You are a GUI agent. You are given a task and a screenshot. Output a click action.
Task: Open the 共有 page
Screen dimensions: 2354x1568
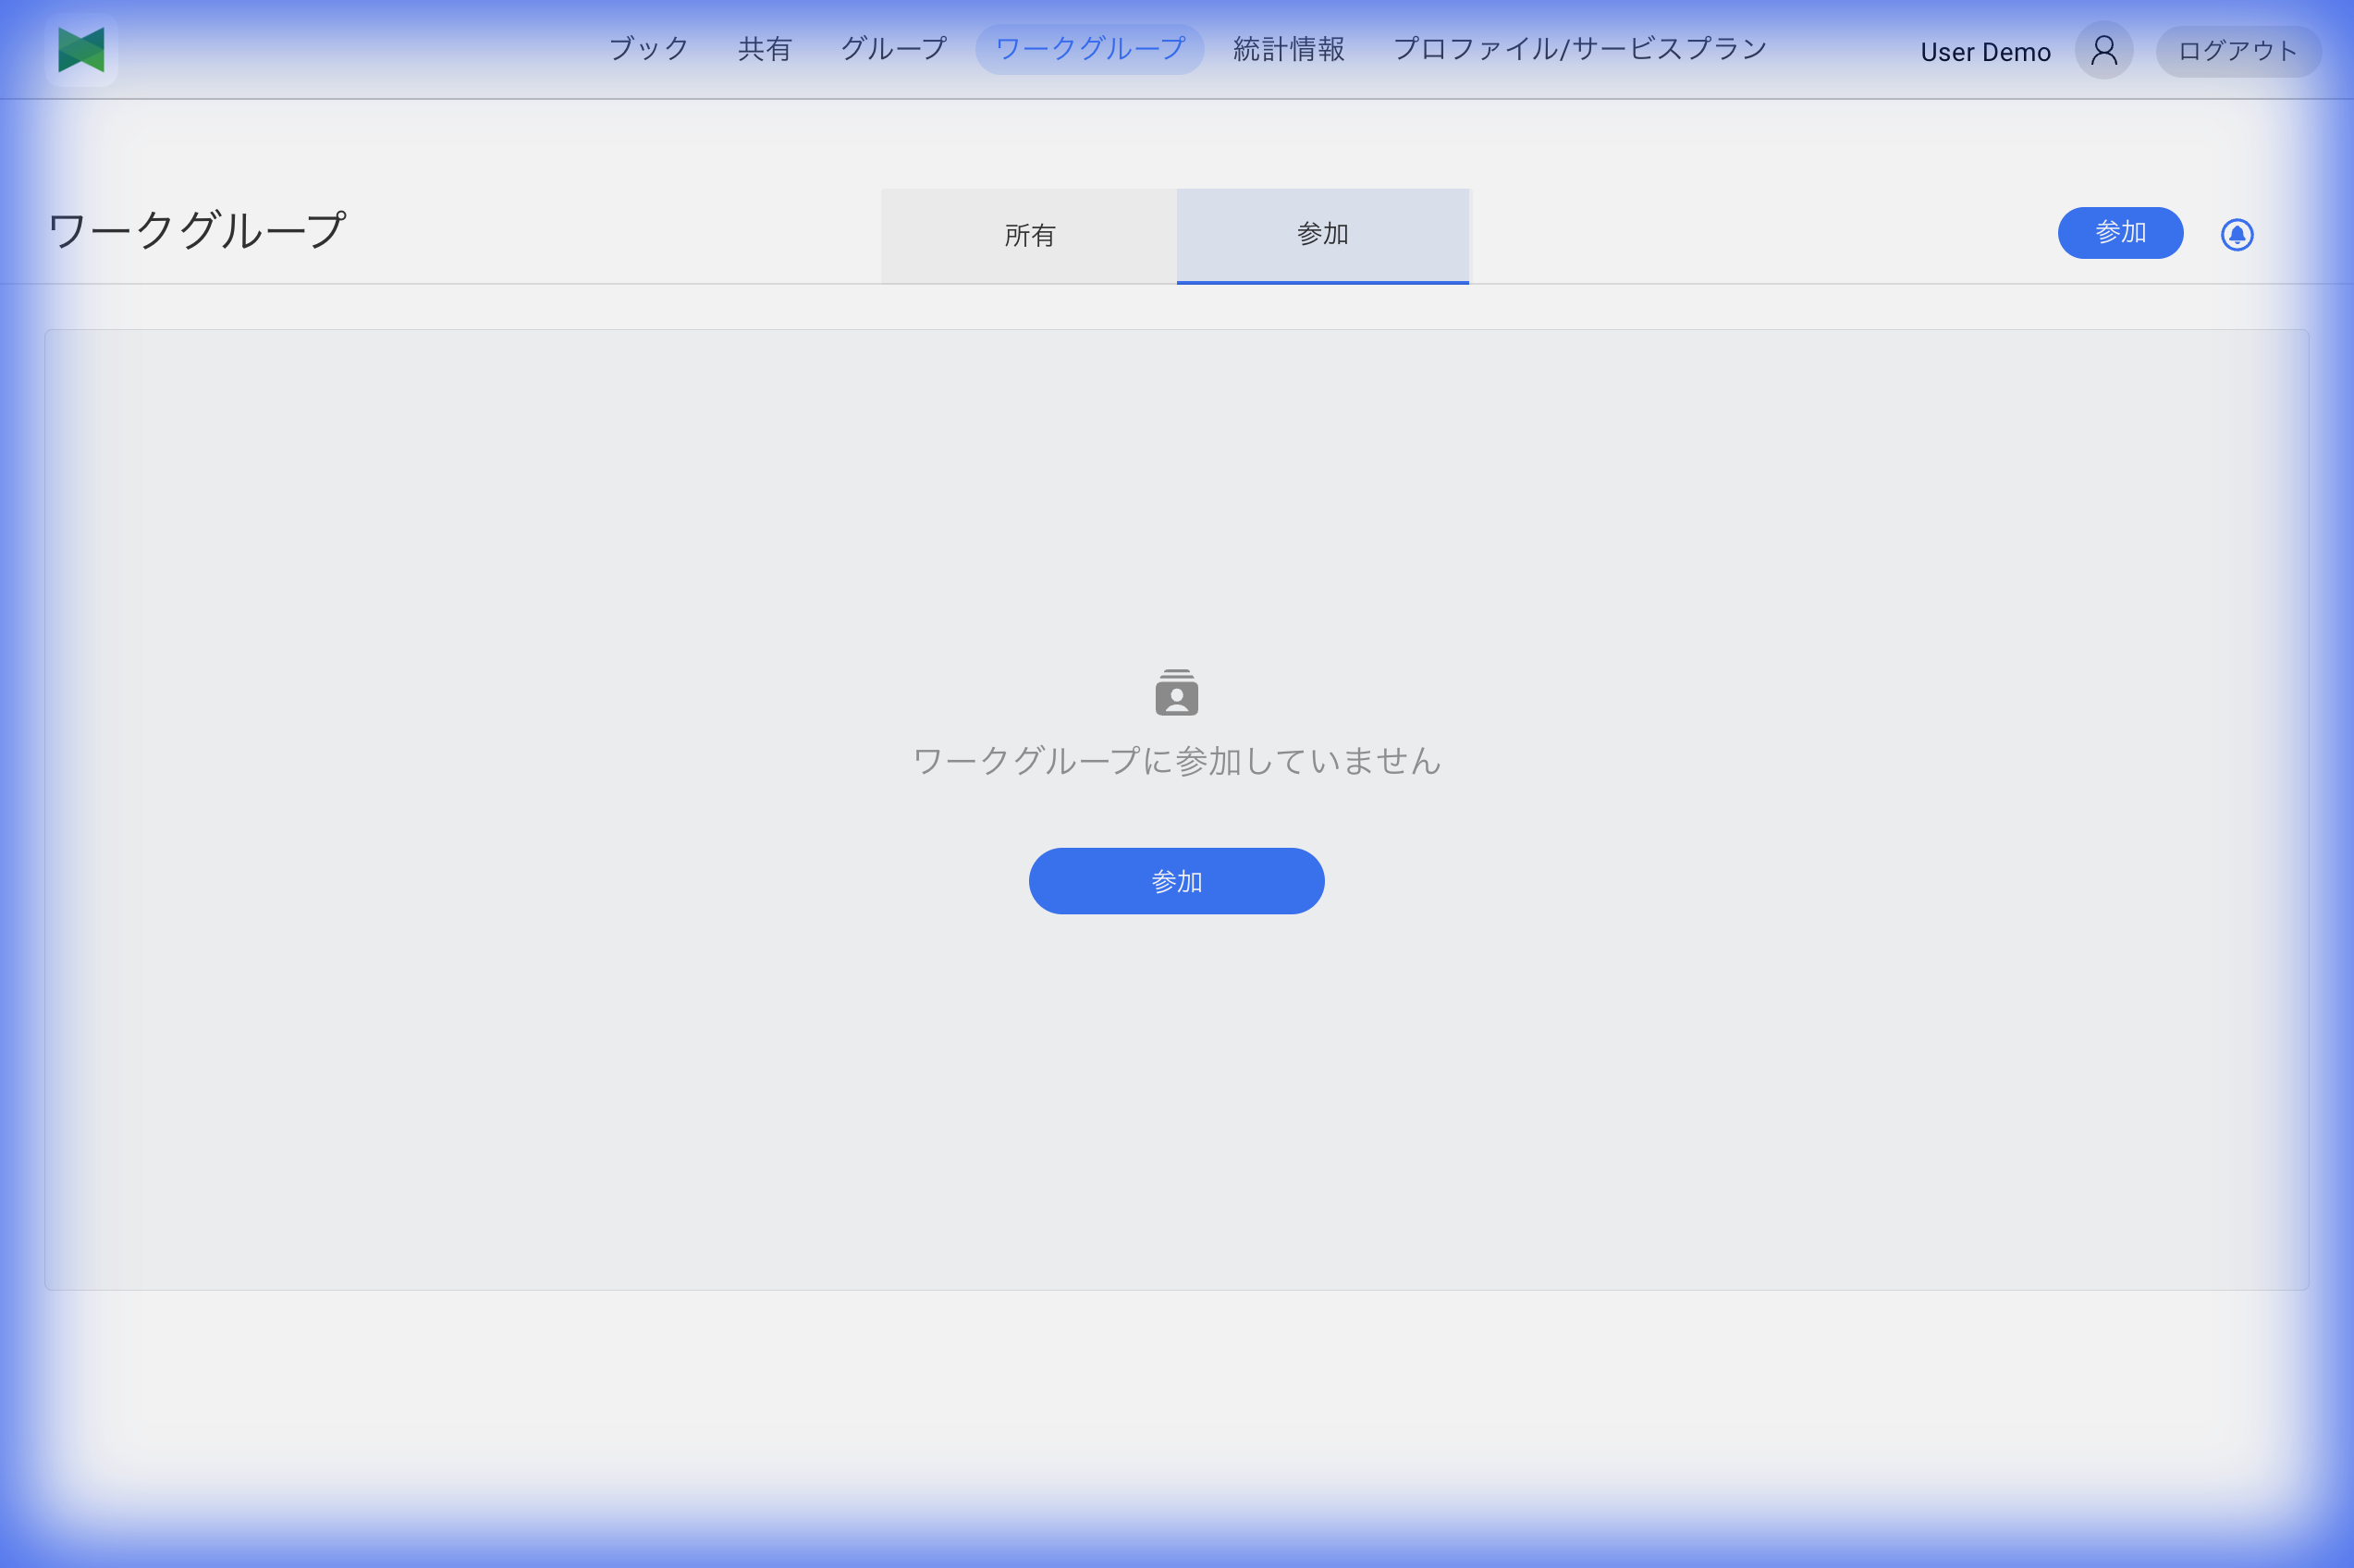click(x=763, y=47)
